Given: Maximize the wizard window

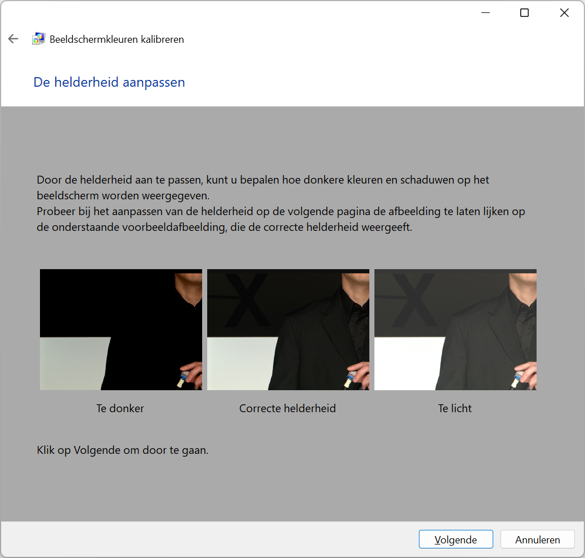Looking at the screenshot, I should pyautogui.click(x=524, y=12).
